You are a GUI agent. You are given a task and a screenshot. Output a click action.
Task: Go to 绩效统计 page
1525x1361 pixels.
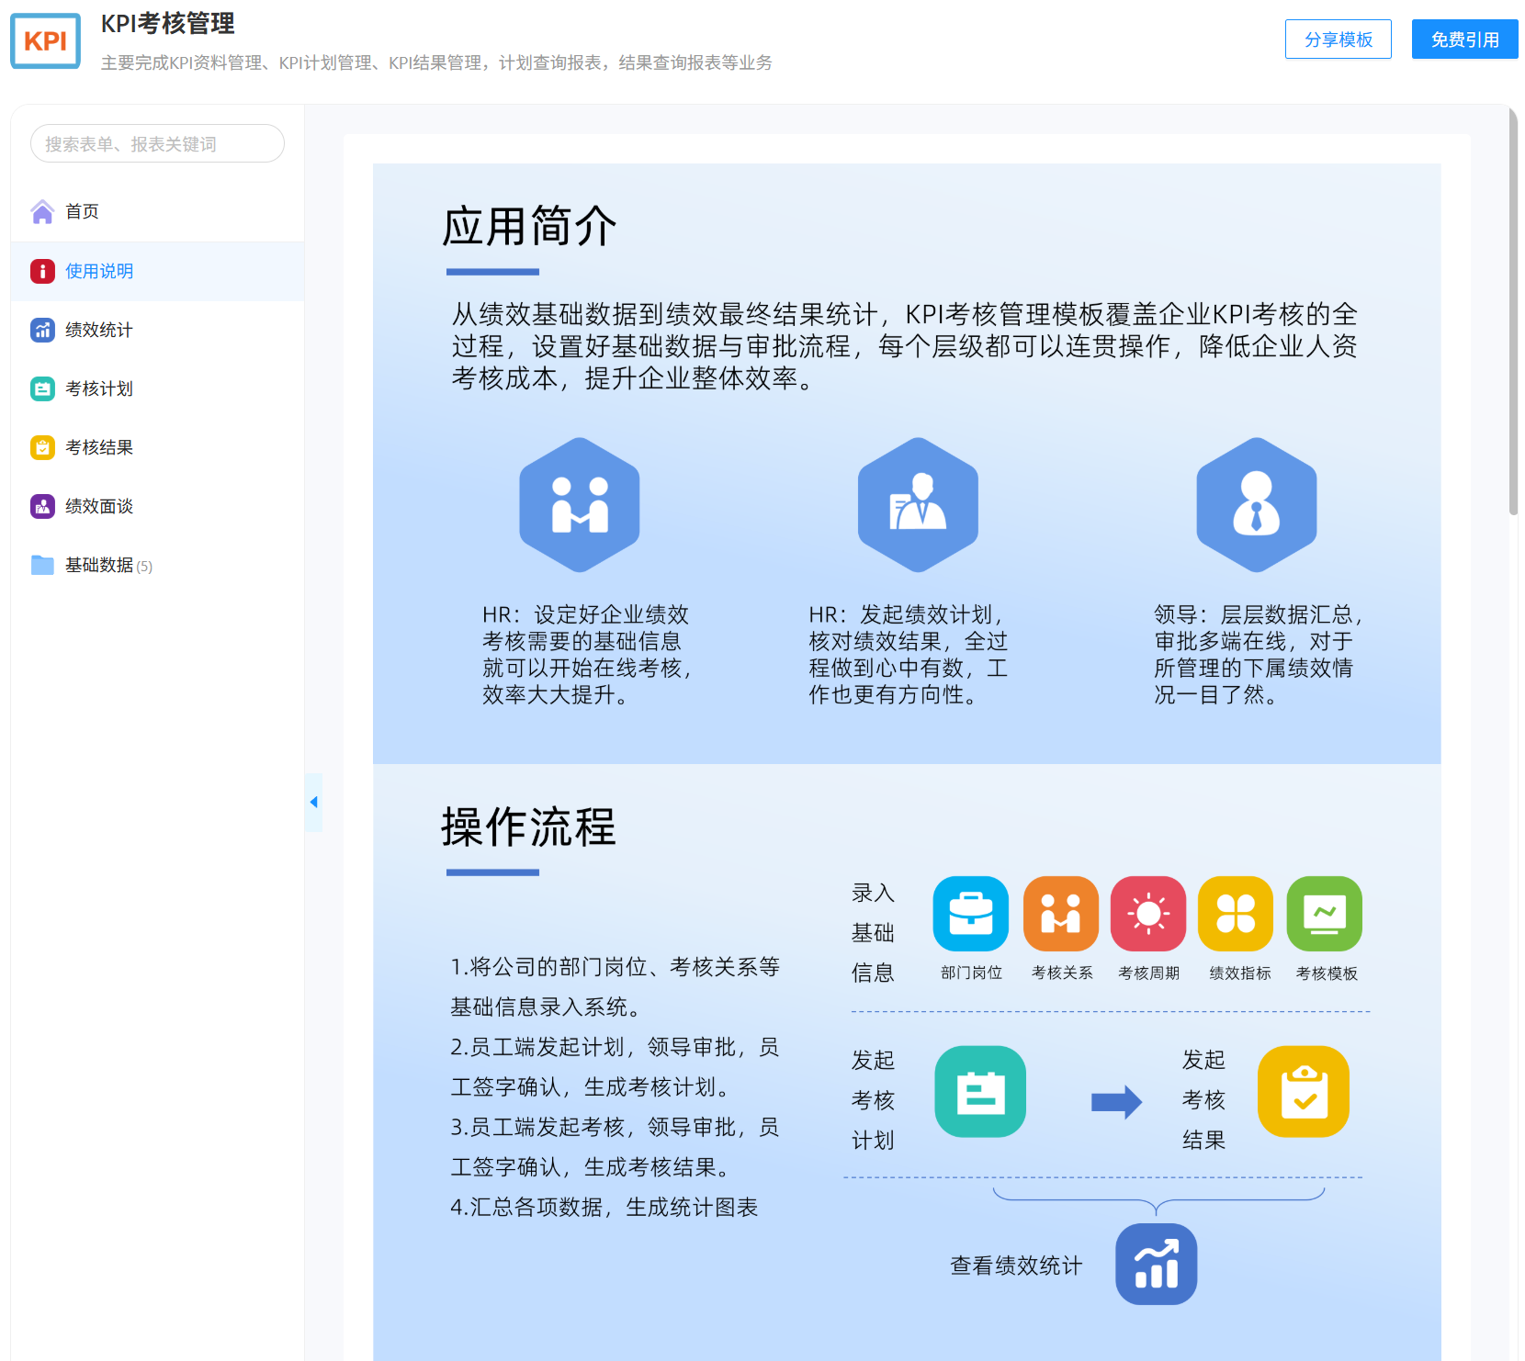(x=99, y=330)
